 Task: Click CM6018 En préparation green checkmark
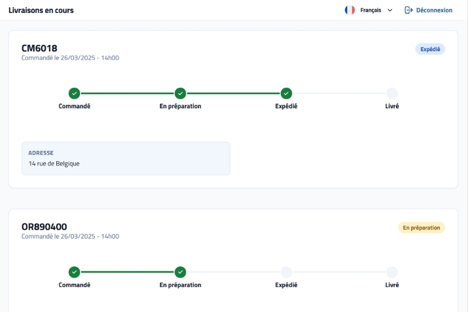point(180,94)
